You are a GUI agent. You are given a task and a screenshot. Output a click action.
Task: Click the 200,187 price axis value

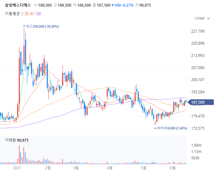click(x=198, y=80)
